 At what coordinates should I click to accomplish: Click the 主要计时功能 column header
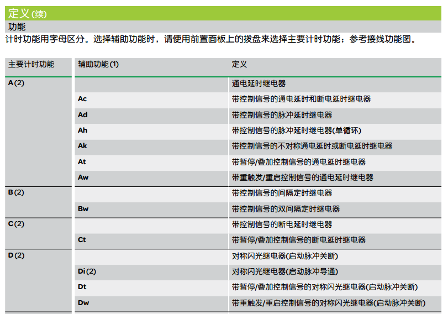(31, 64)
